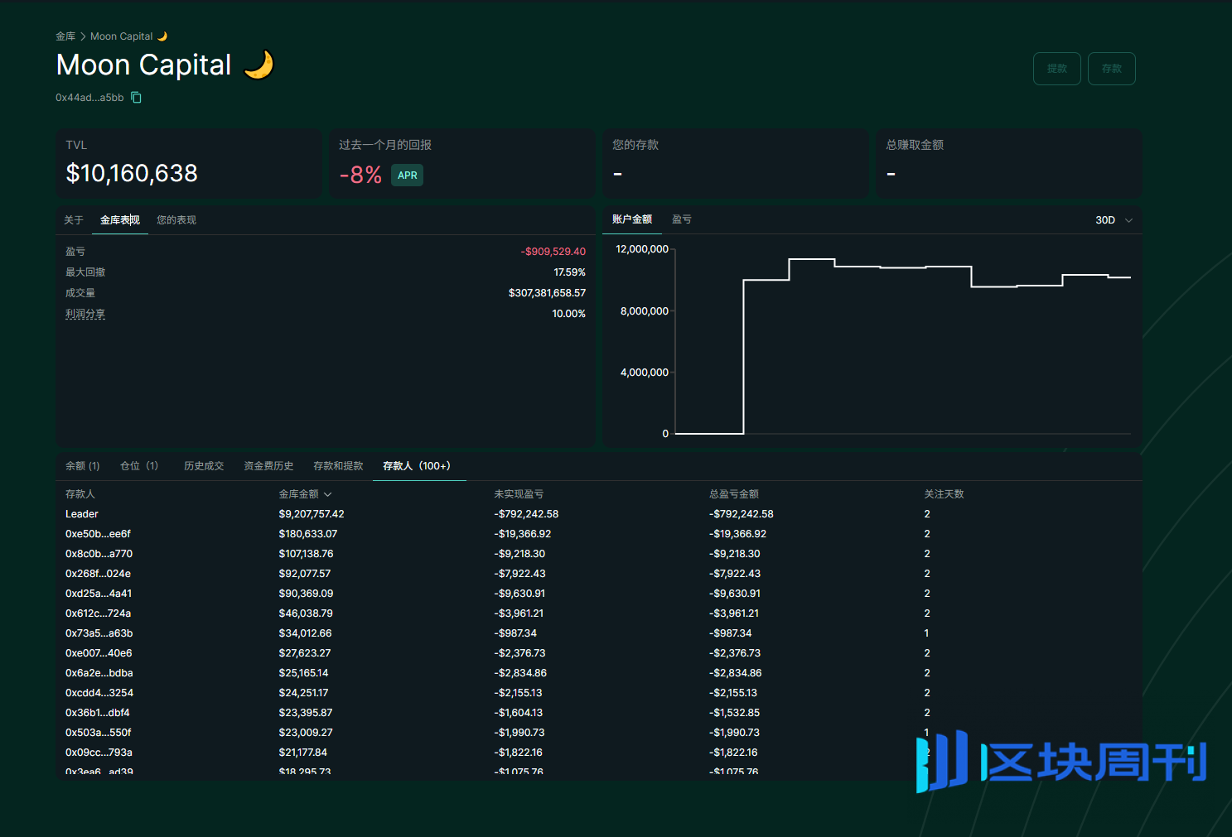
Task: Toggle the APR badge next to -8%
Action: (407, 176)
